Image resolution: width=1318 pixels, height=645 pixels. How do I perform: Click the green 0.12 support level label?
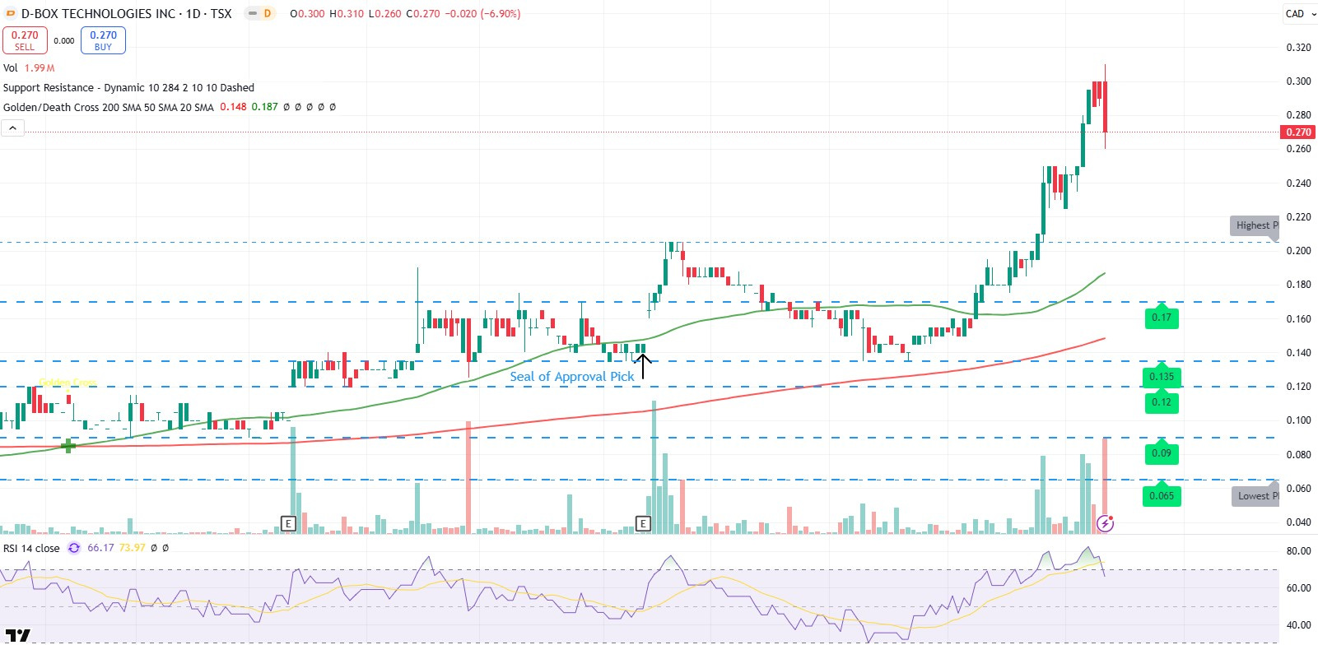click(1162, 402)
